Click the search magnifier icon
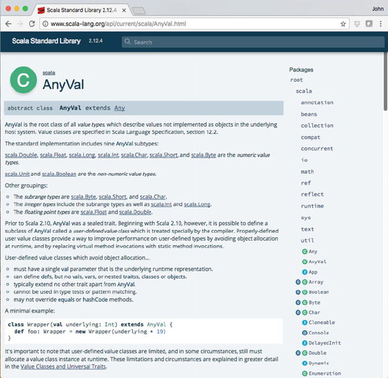The height and width of the screenshot is (378, 388). point(127,42)
